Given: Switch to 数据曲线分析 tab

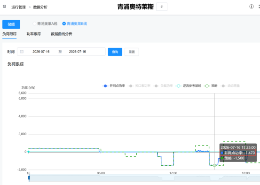Looking at the screenshot, I should click(x=61, y=34).
